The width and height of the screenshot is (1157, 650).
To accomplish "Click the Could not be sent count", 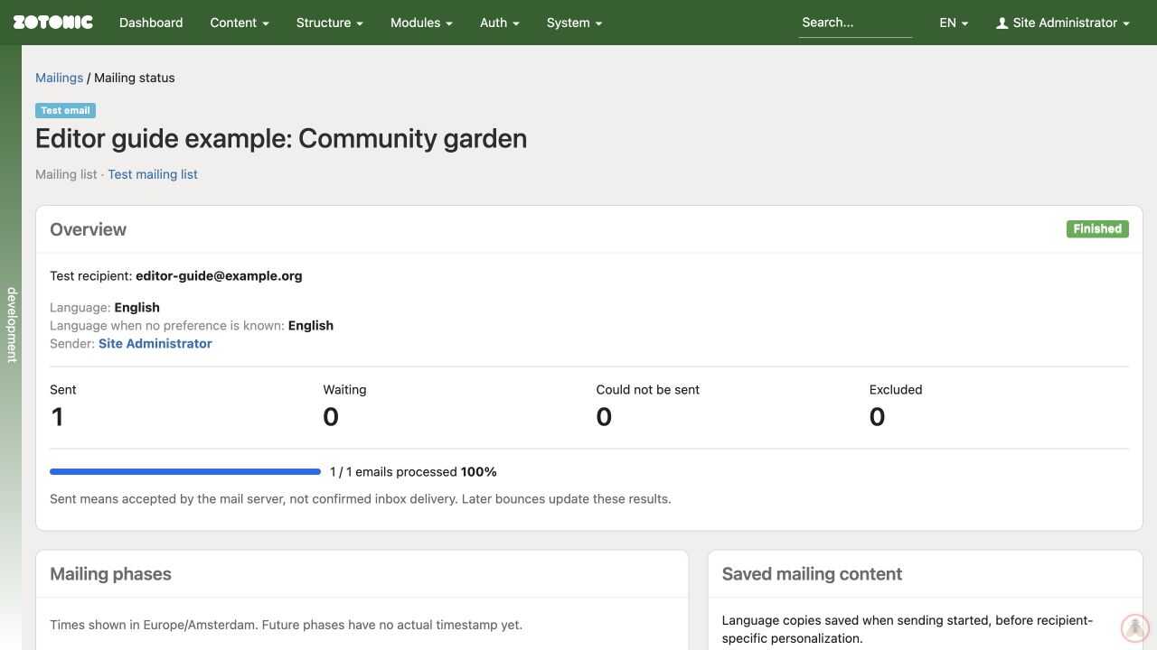I will [x=604, y=417].
